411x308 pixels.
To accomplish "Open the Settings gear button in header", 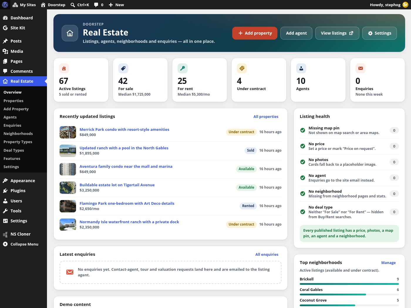I will point(380,33).
